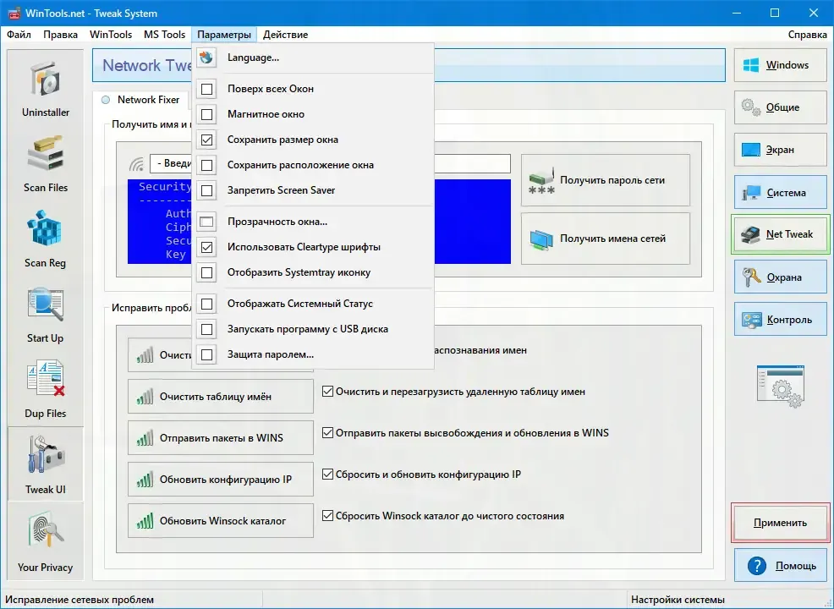This screenshot has width=834, height=609.
Task: Open the Uninstaller tool in sidebar
Action: click(45, 89)
